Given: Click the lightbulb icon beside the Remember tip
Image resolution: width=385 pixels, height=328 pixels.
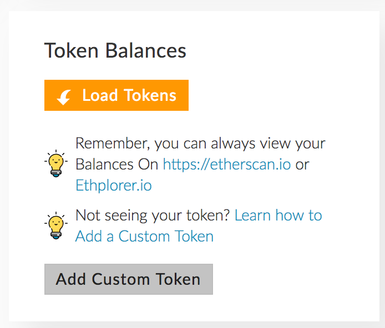Looking at the screenshot, I should click(55, 164).
